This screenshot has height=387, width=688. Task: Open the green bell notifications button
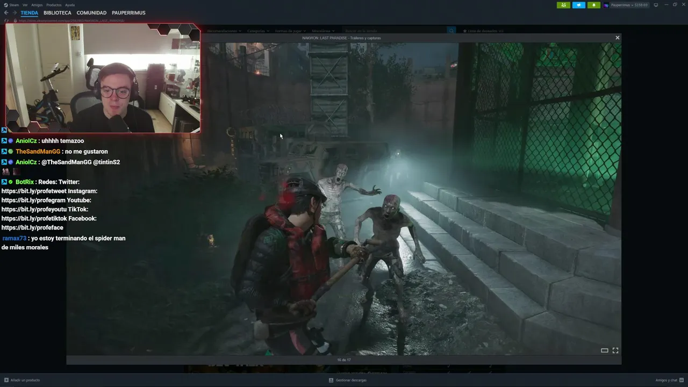594,5
